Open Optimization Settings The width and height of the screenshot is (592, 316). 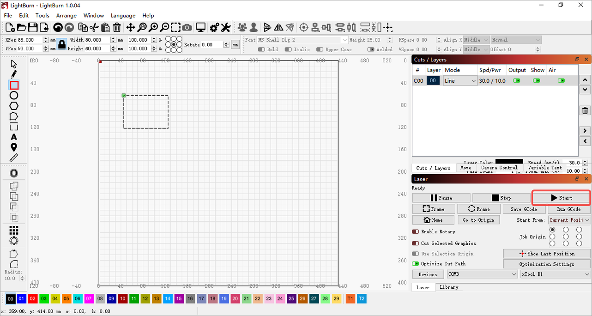point(547,264)
